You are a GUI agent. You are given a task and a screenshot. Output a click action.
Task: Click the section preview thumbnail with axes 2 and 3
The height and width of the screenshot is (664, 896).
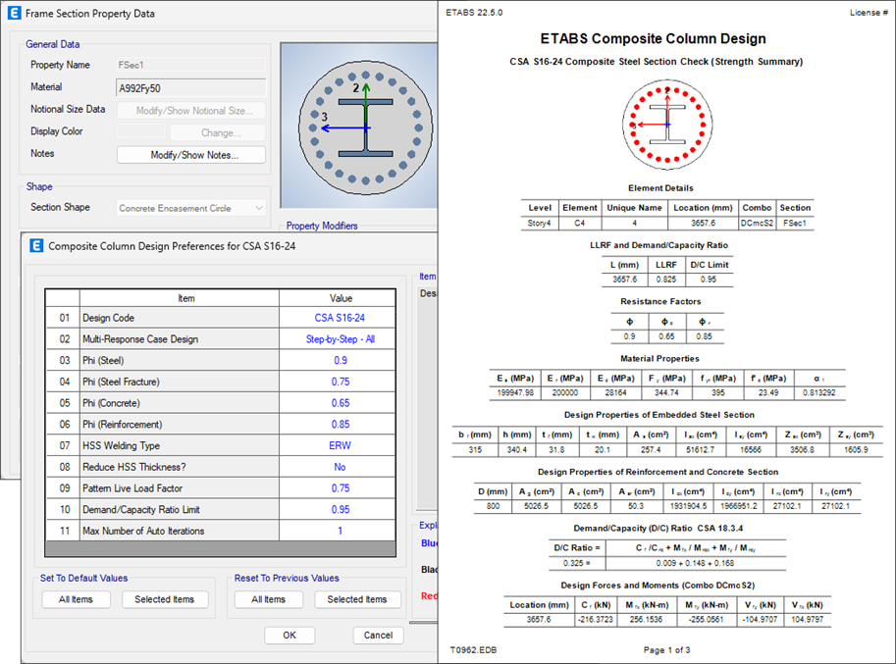point(360,126)
